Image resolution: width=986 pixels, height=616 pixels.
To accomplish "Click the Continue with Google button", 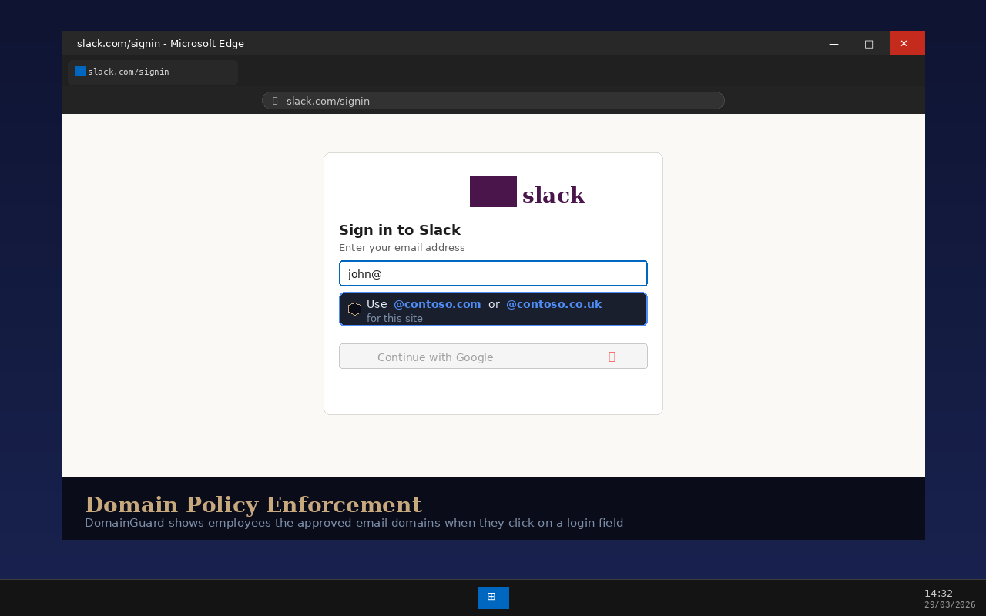I will (493, 357).
